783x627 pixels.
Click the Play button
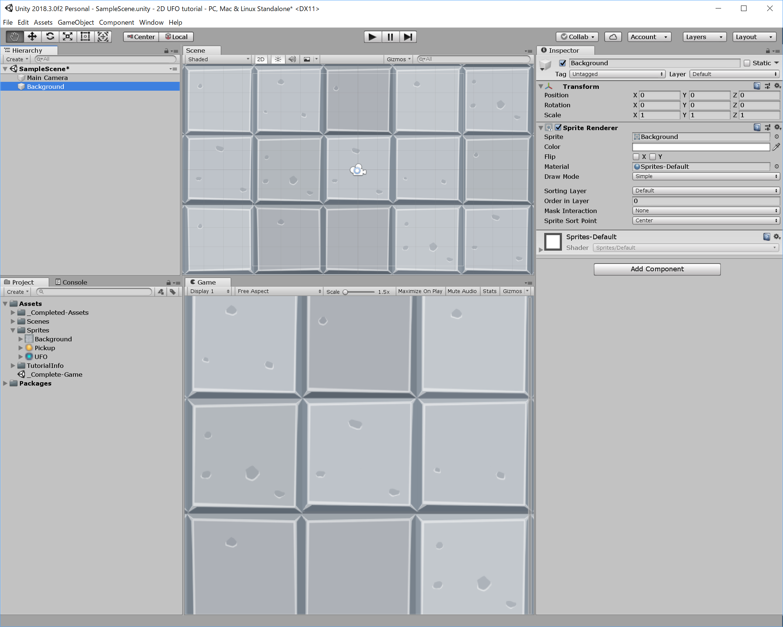pyautogui.click(x=373, y=37)
